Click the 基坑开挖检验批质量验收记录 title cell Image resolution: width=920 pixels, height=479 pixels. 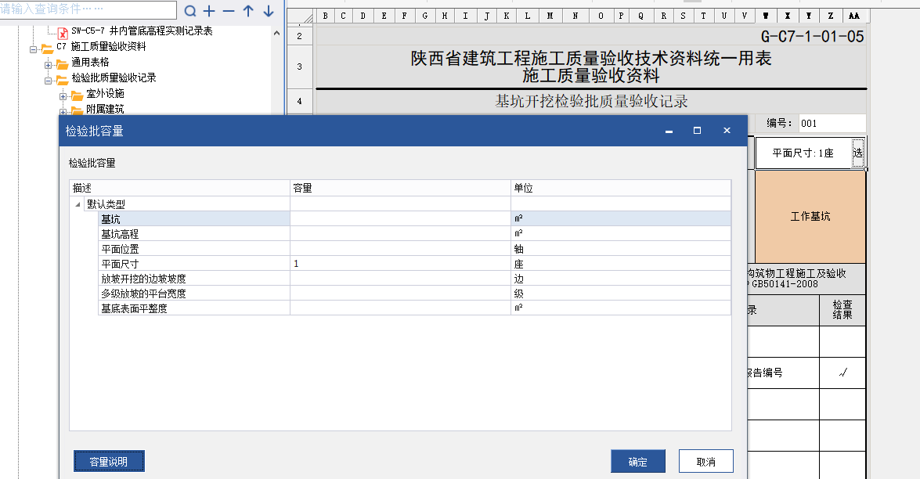[591, 101]
